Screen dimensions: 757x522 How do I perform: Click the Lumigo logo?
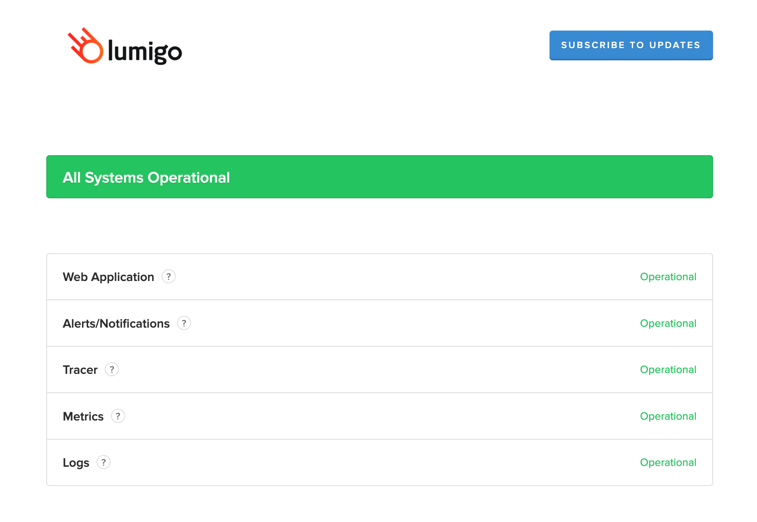(x=125, y=47)
